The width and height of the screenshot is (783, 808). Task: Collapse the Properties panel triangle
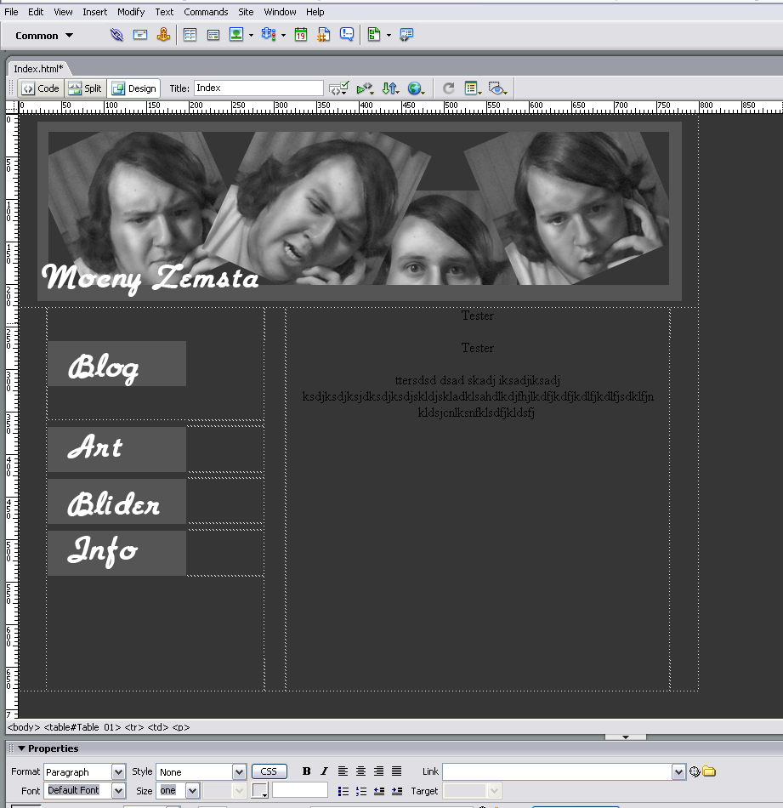(x=21, y=748)
